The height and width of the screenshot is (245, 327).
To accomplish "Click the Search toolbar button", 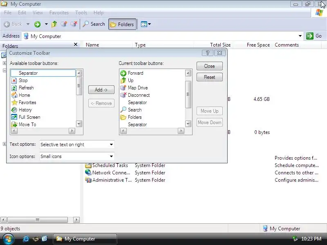I will [x=94, y=24].
